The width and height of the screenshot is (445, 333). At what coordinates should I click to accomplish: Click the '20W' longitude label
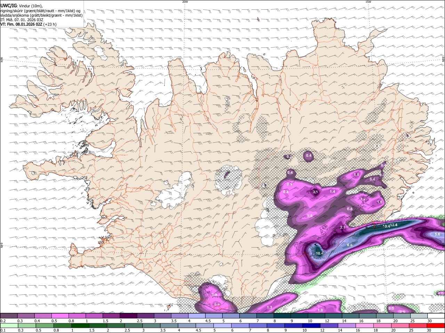pos(185,2)
